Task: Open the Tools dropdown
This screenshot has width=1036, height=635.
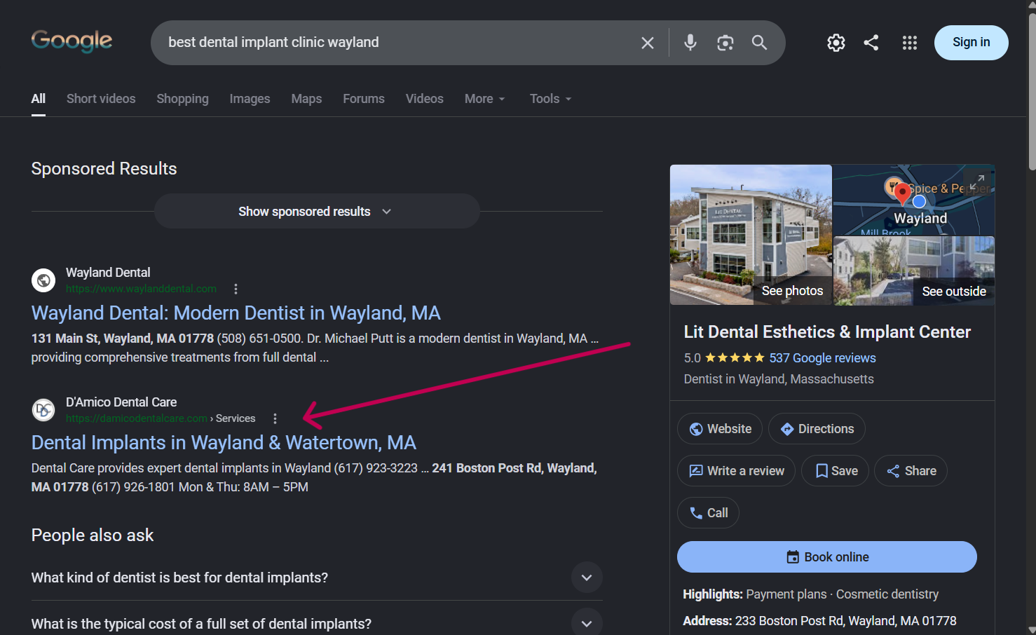Action: click(x=550, y=99)
